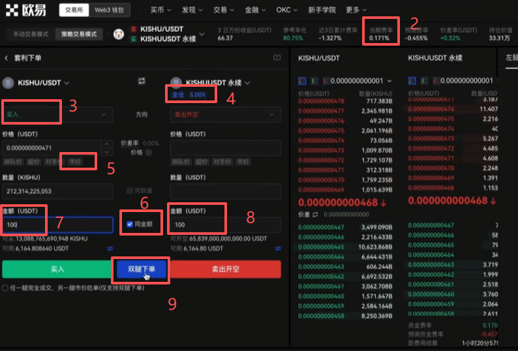Click the transfer icon beside 6,164.808640 USDT
This screenshot has width=518, height=351.
110,248
